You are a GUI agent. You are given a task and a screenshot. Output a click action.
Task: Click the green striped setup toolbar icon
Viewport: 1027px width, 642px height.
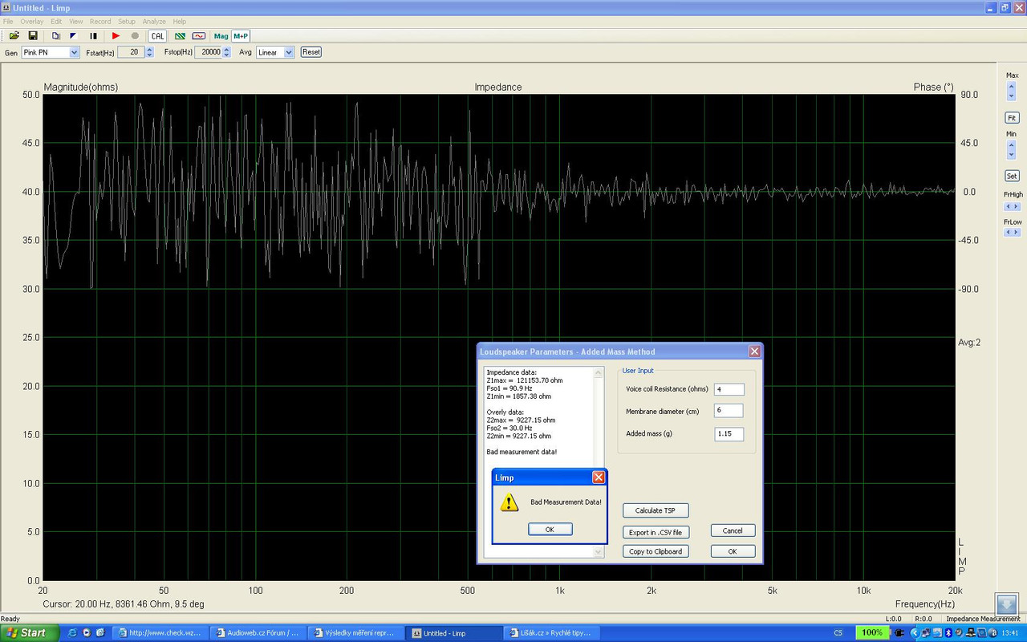180,35
